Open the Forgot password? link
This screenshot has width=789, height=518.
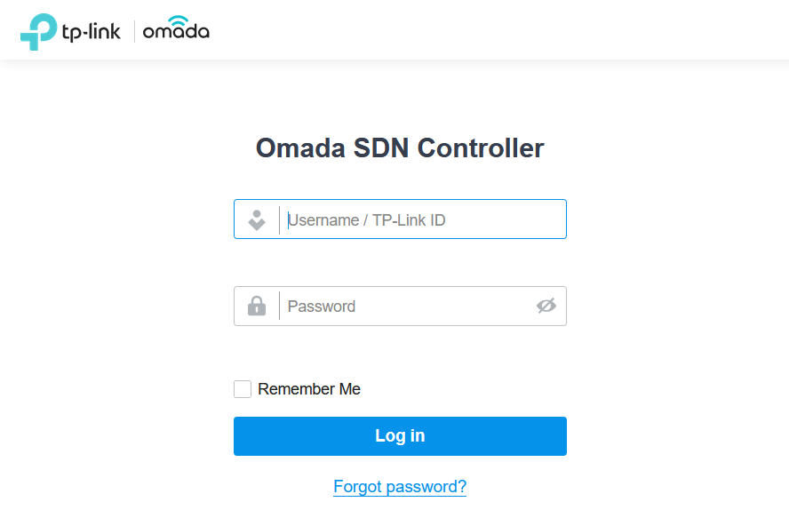[x=400, y=486]
